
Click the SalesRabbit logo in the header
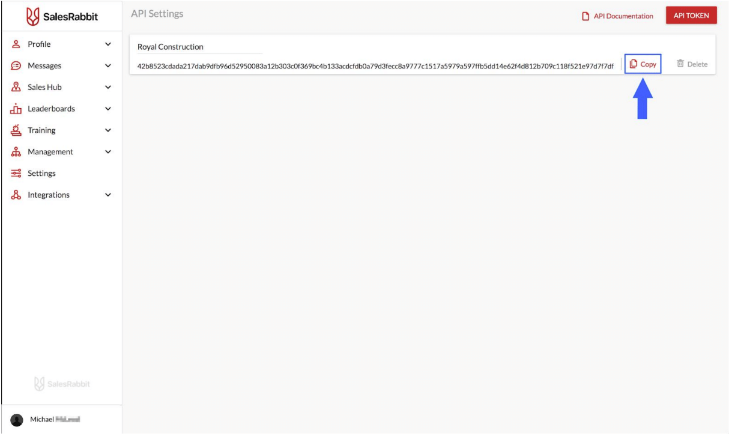tap(62, 17)
